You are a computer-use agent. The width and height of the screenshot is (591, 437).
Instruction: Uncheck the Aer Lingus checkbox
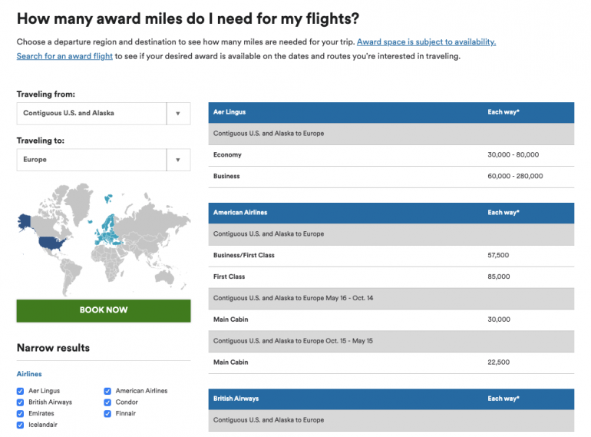point(20,391)
